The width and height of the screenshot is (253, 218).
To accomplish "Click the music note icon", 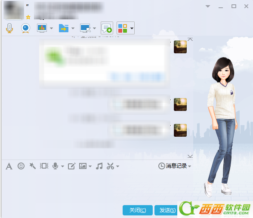I will coord(99,166).
